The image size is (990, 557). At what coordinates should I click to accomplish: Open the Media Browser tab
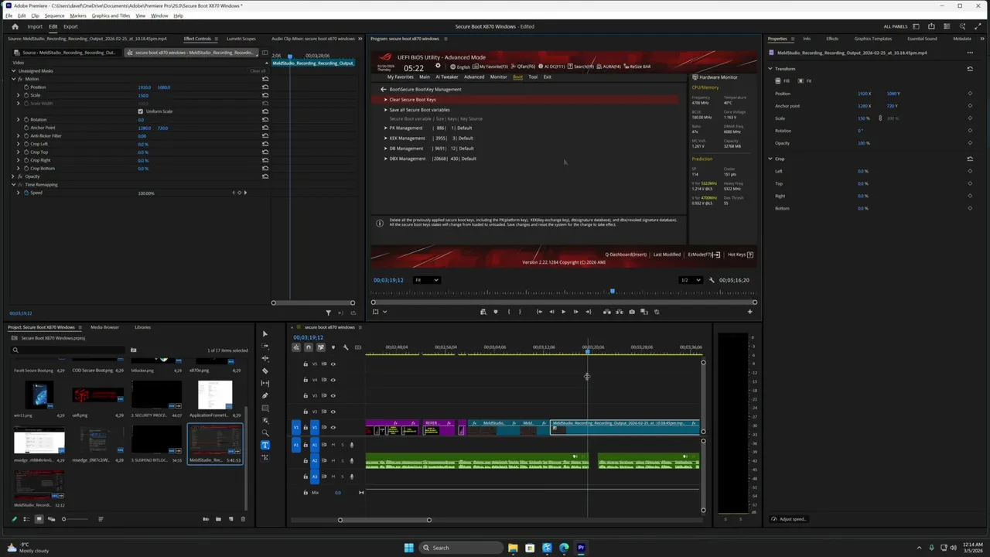point(104,327)
